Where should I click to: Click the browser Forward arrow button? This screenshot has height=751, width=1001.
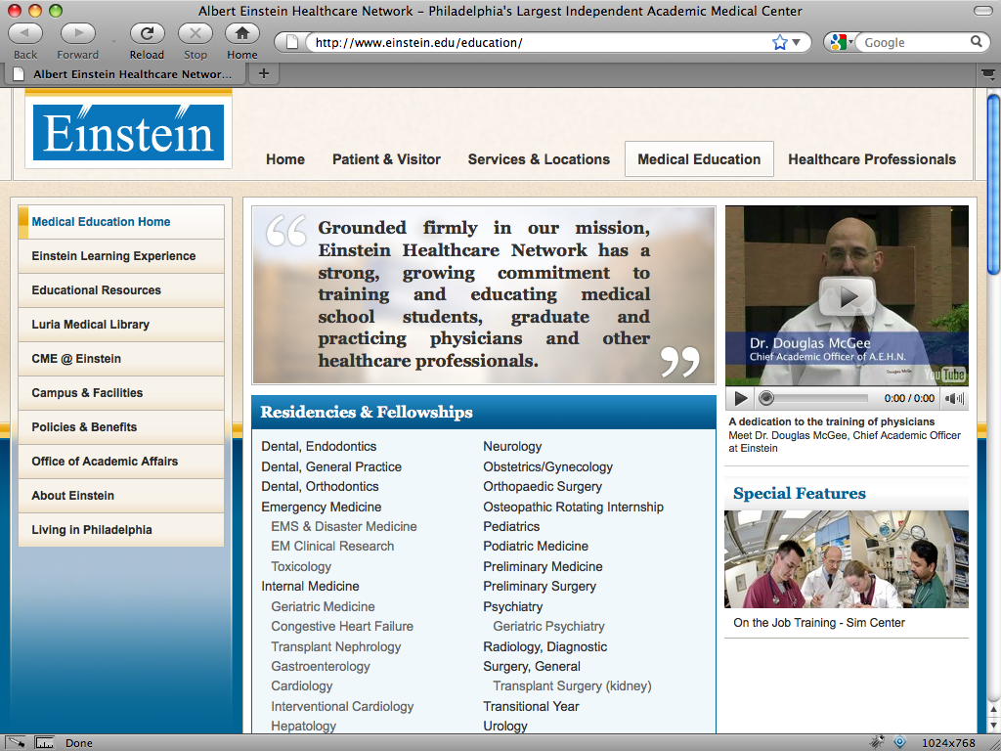point(78,33)
